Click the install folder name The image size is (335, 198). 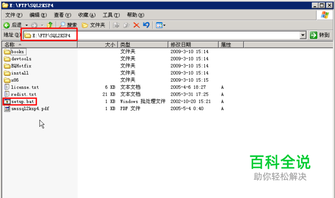[20, 73]
